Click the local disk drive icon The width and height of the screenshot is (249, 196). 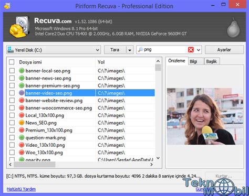(11, 50)
